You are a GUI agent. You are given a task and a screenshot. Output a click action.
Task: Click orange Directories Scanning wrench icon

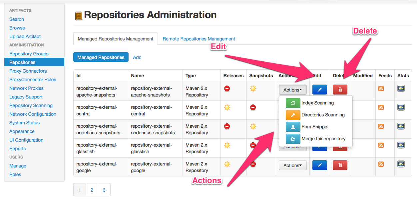[293, 115]
